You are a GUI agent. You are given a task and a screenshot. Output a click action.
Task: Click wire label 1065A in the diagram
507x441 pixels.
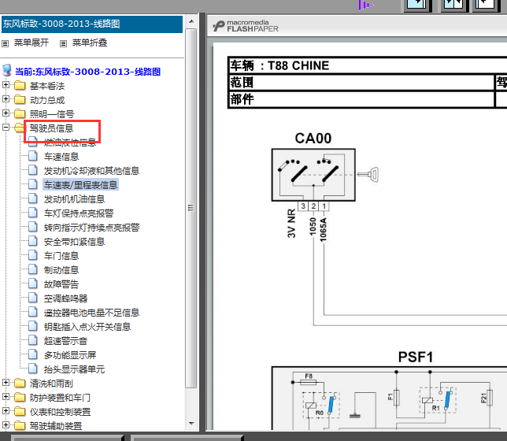pyautogui.click(x=323, y=230)
